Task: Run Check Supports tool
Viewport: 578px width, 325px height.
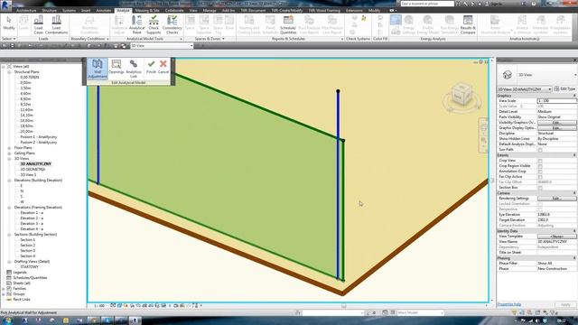Action: 154,24
